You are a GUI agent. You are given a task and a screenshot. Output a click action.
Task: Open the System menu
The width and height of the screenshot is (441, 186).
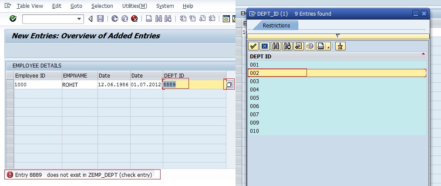click(x=165, y=6)
